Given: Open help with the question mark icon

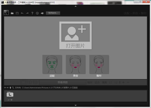Looking at the screenshot, I should click(x=32, y=13).
